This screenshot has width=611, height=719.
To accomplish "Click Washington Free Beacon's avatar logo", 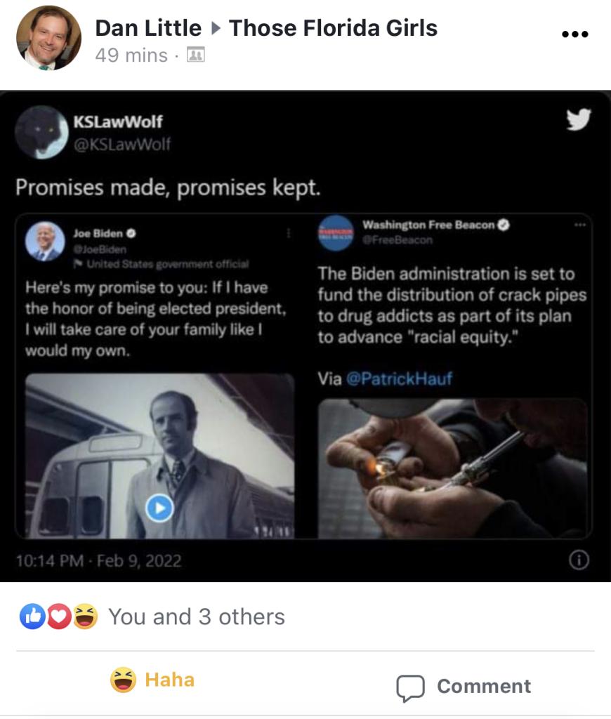I will [336, 233].
